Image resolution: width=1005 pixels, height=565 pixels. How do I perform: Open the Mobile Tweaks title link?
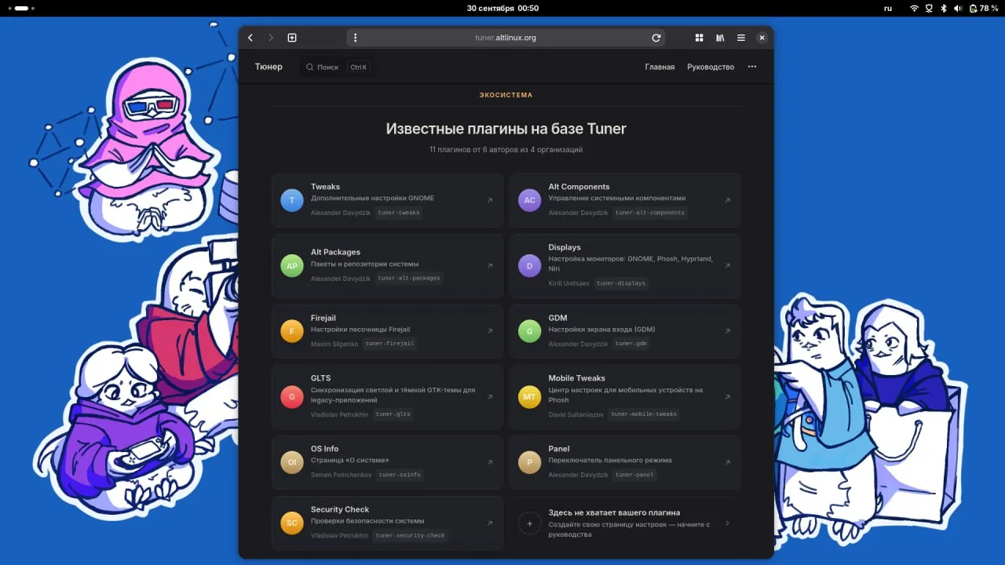click(576, 378)
